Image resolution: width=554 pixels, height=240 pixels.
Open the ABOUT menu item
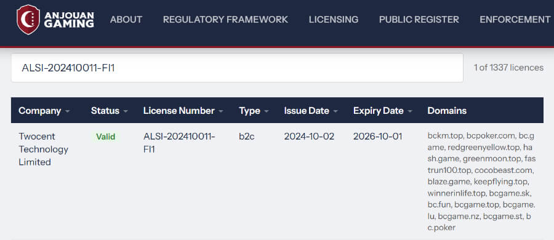click(x=126, y=20)
